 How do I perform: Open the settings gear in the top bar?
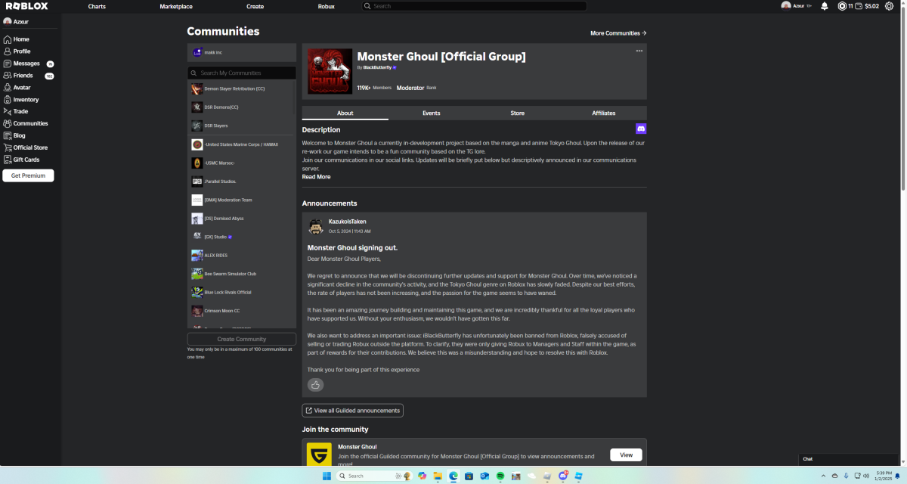click(x=890, y=6)
